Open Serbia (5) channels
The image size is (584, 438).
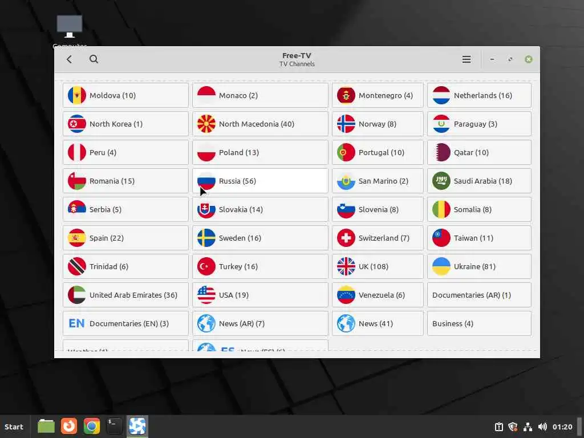(x=126, y=209)
